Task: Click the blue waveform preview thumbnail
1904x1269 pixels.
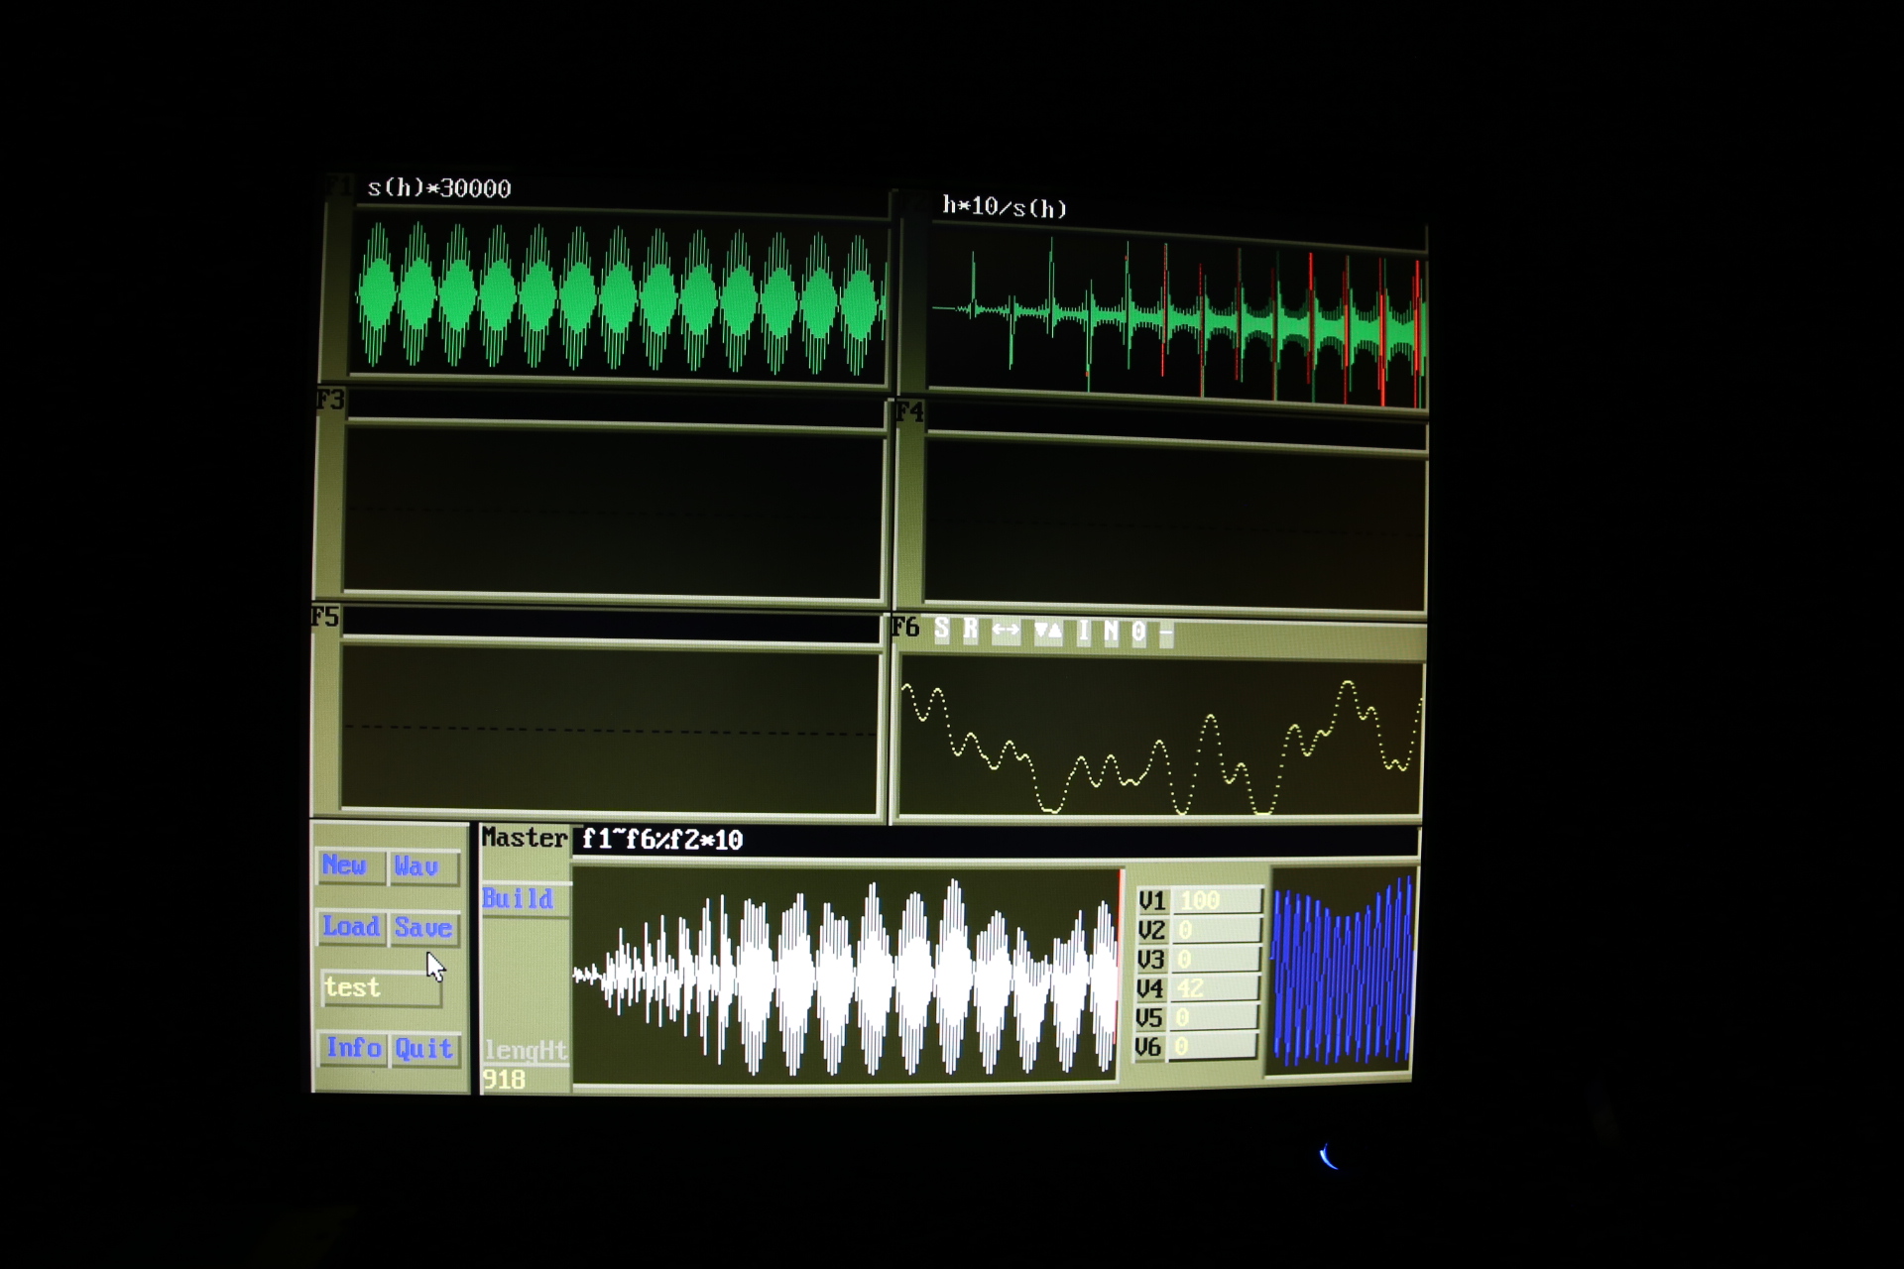Action: tap(1342, 972)
